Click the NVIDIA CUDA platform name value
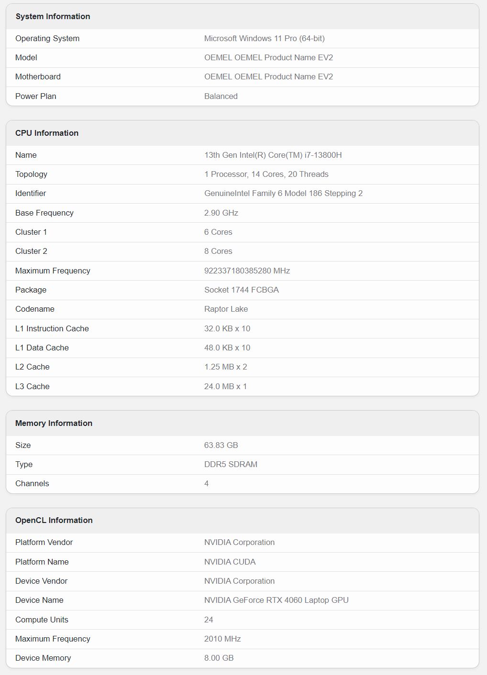 [x=230, y=562]
